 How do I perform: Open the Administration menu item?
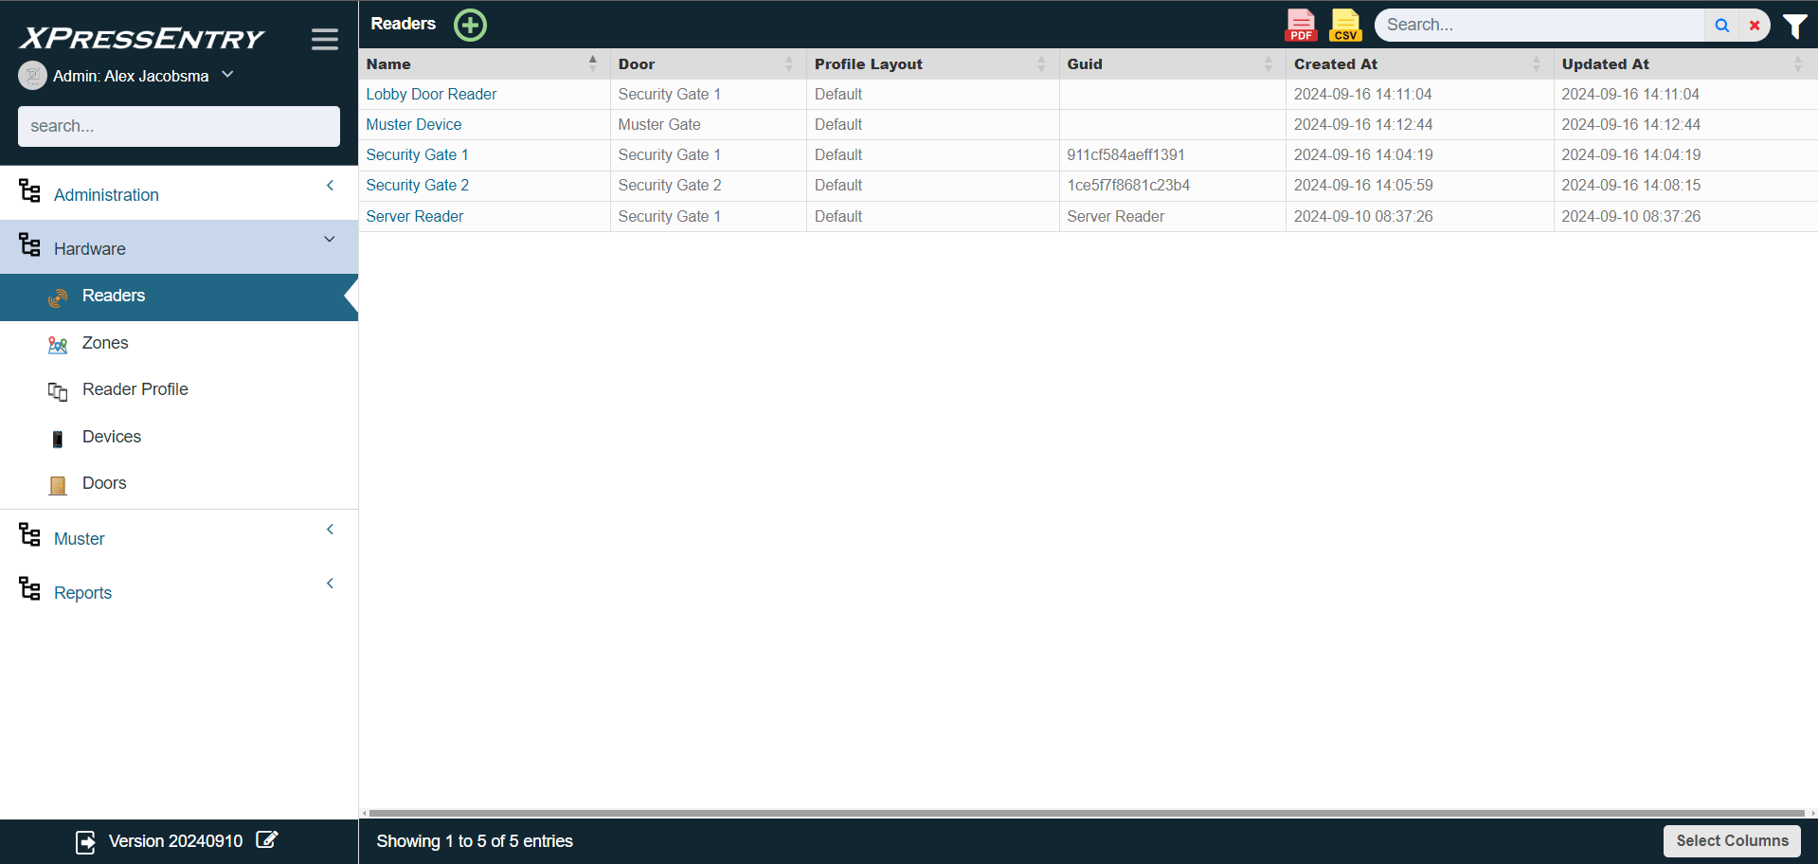tap(105, 194)
